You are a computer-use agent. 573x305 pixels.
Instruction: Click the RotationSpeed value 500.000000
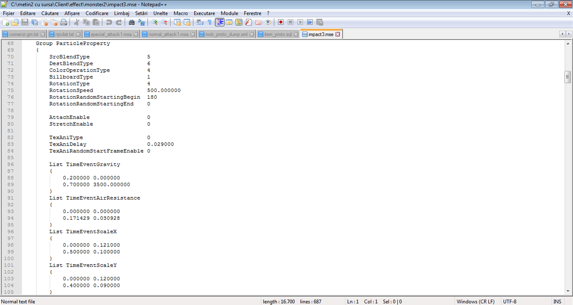coord(164,91)
